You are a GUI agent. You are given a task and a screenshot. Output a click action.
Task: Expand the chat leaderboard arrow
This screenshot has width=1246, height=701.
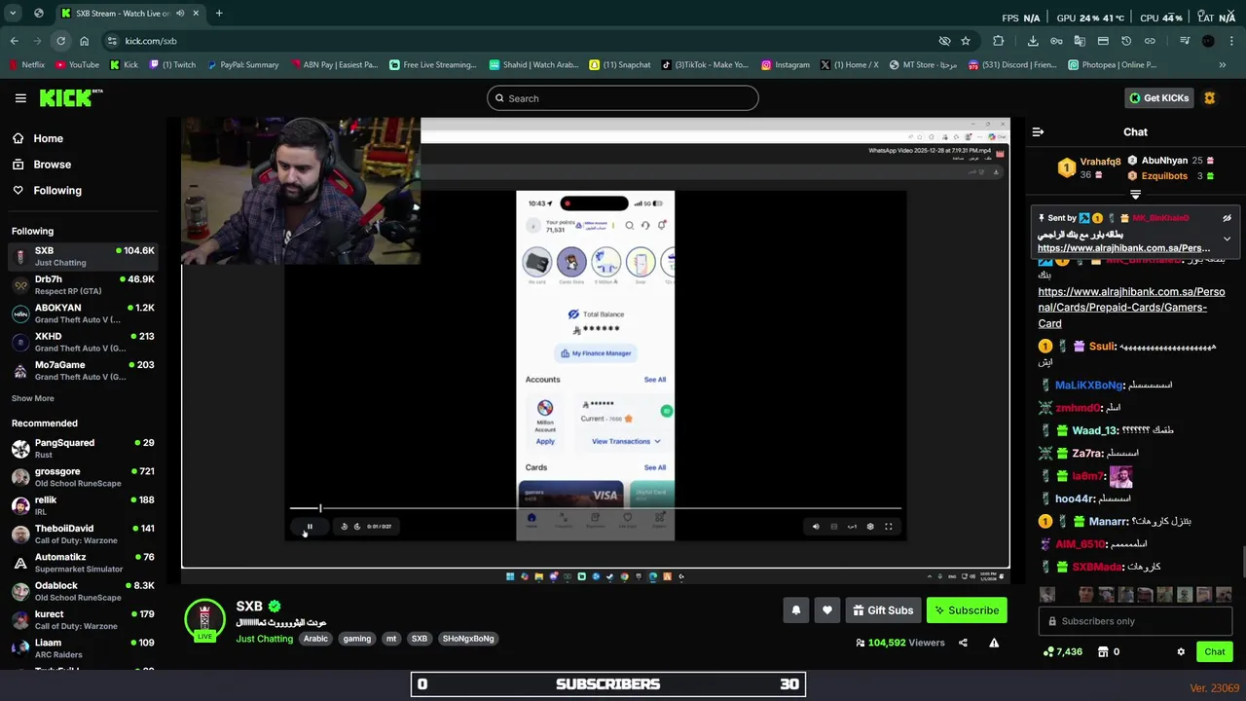1135,195
